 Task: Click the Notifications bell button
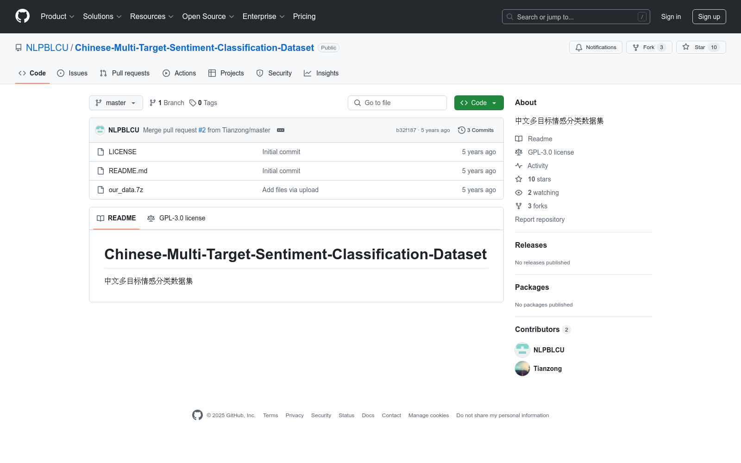(x=596, y=47)
